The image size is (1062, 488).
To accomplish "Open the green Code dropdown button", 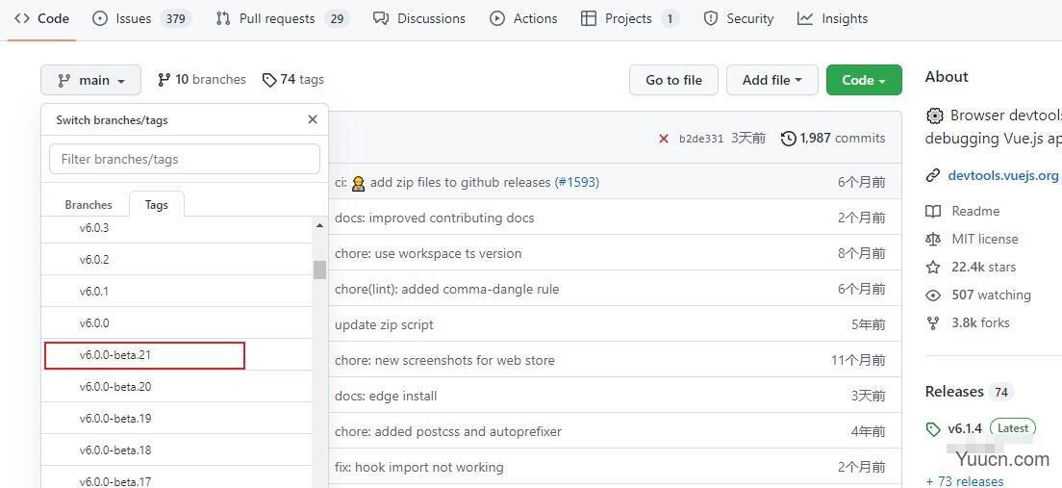I will click(864, 80).
